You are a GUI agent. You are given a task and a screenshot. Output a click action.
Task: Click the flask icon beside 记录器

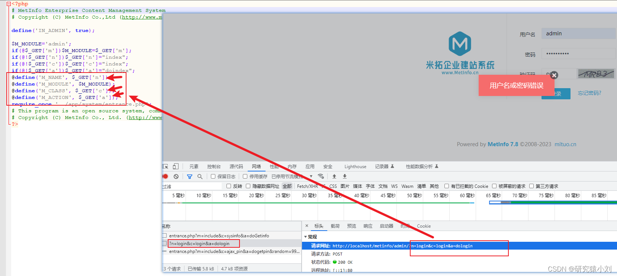392,166
